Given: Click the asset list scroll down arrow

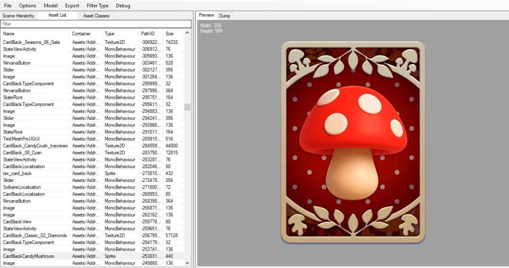Looking at the screenshot, I should 187,263.
